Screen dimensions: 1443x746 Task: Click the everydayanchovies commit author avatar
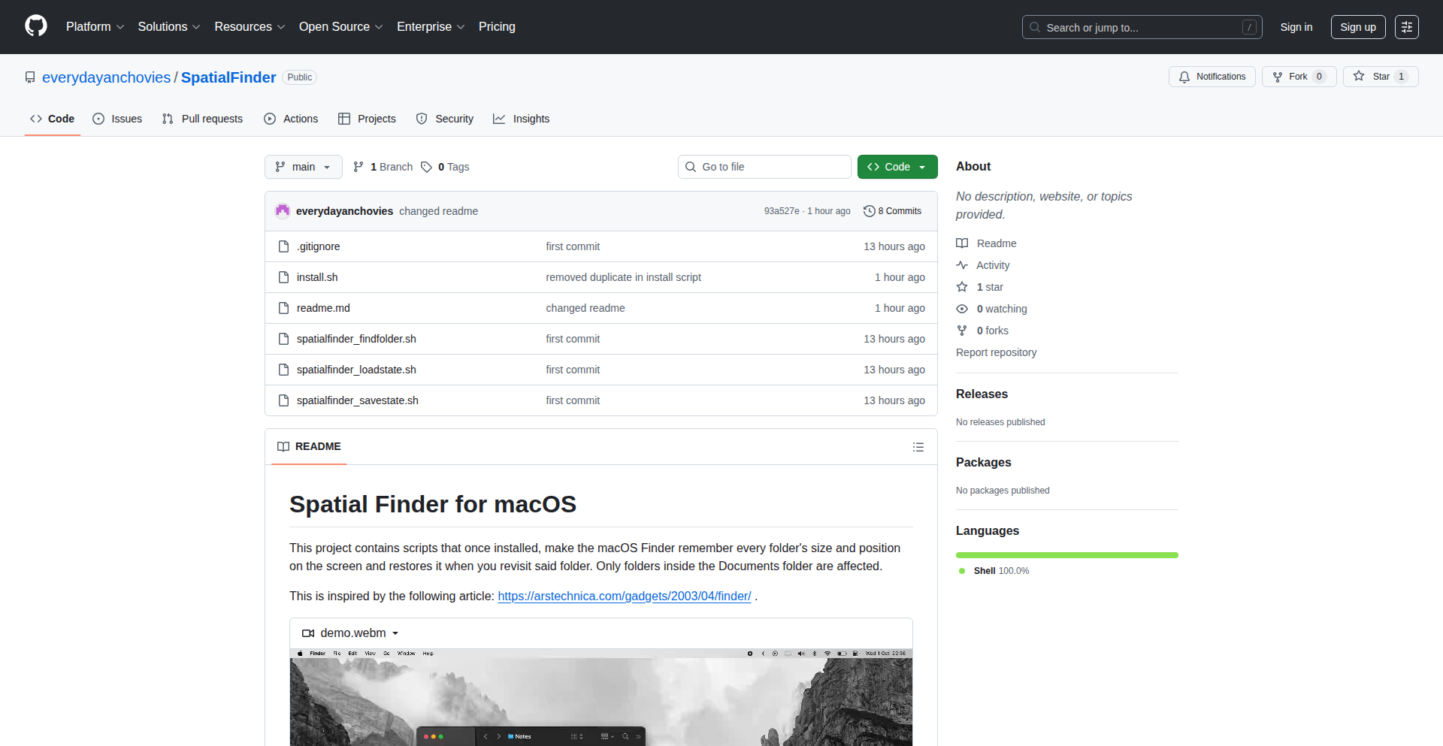point(283,211)
